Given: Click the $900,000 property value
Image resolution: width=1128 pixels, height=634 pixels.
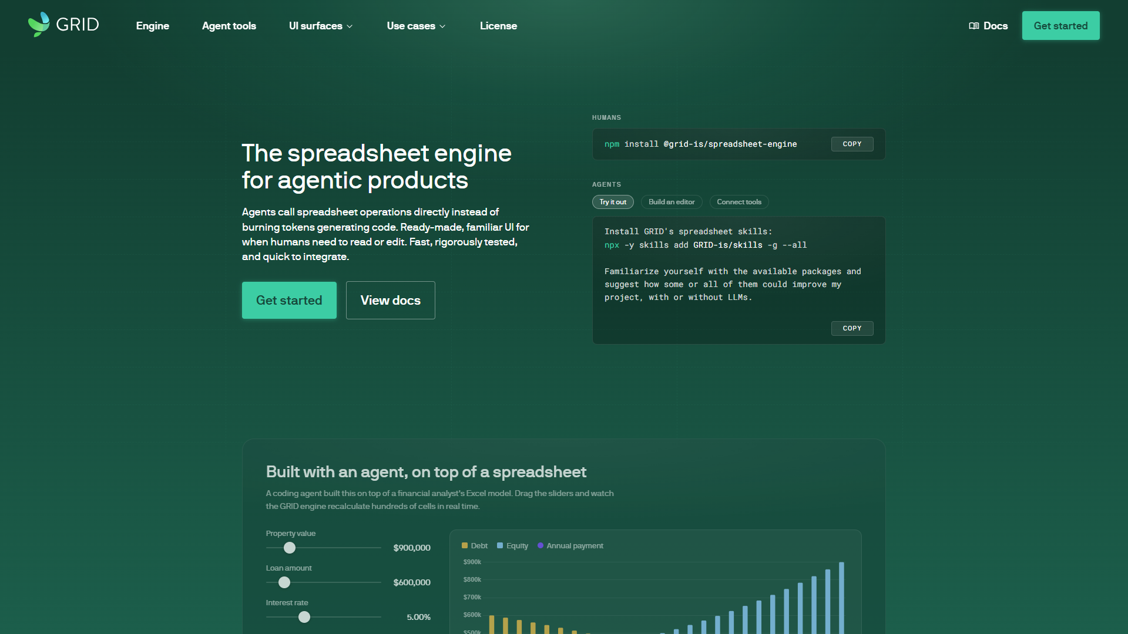Looking at the screenshot, I should tap(412, 548).
